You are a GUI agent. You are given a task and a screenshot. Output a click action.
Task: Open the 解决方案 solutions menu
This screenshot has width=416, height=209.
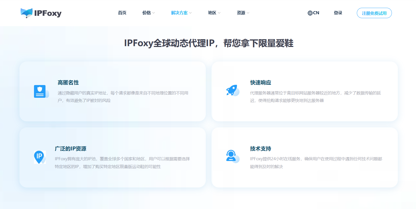tap(179, 13)
